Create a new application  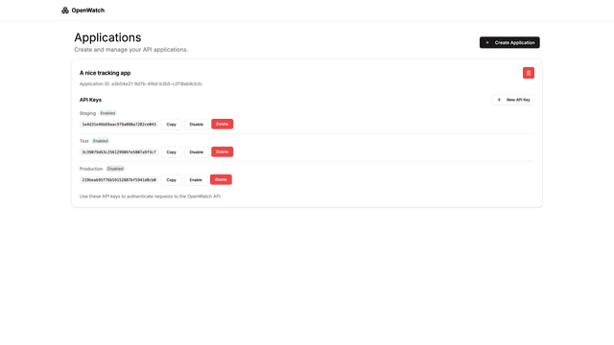(x=509, y=42)
